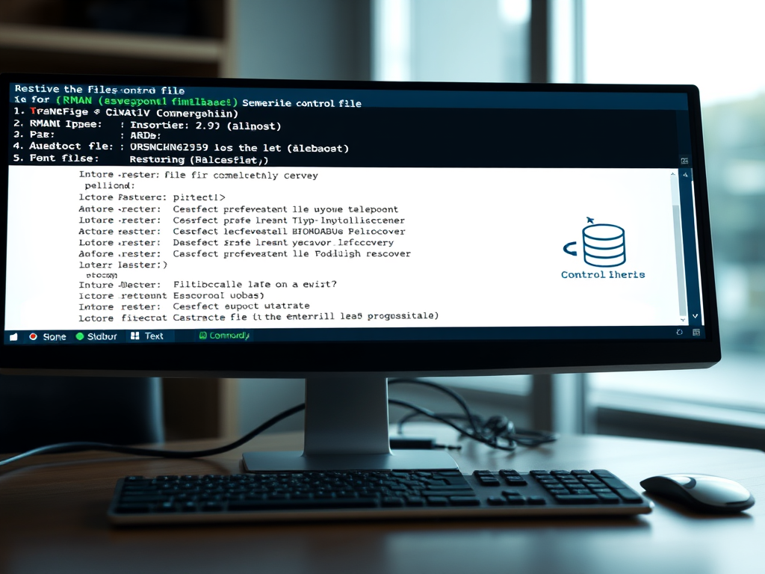The width and height of the screenshot is (765, 574).
Task: Click the grid layout icon in bottom-right corner
Action: pyautogui.click(x=696, y=333)
